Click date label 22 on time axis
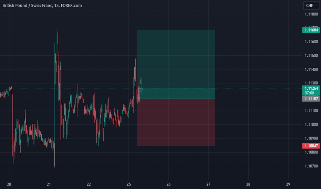The height and width of the screenshot is (189, 321). pyautogui.click(x=89, y=184)
